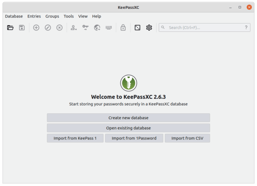This screenshot has width=257, height=186.
Task: Click Import from CSV button
Action: [187, 138]
